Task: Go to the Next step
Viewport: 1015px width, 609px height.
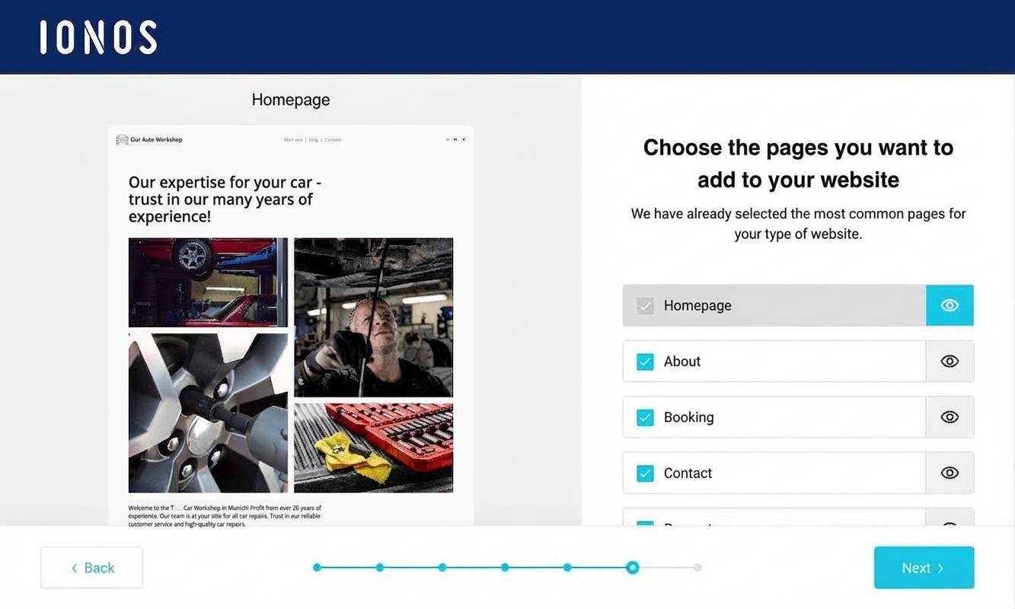Action: [923, 568]
